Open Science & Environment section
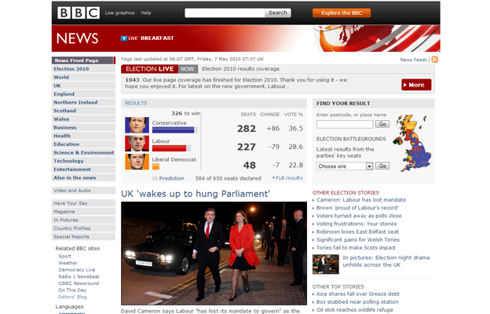The image size is (490, 314). 83,152
